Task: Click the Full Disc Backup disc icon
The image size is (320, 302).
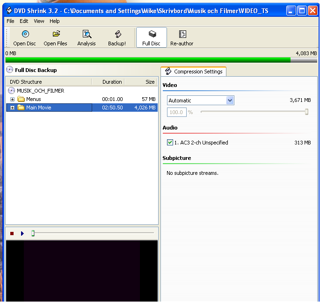Action: tap(10, 70)
